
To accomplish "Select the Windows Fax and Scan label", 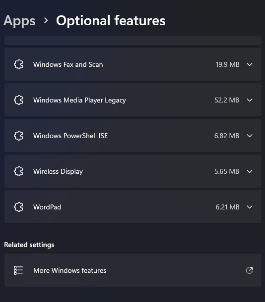I will coord(68,64).
